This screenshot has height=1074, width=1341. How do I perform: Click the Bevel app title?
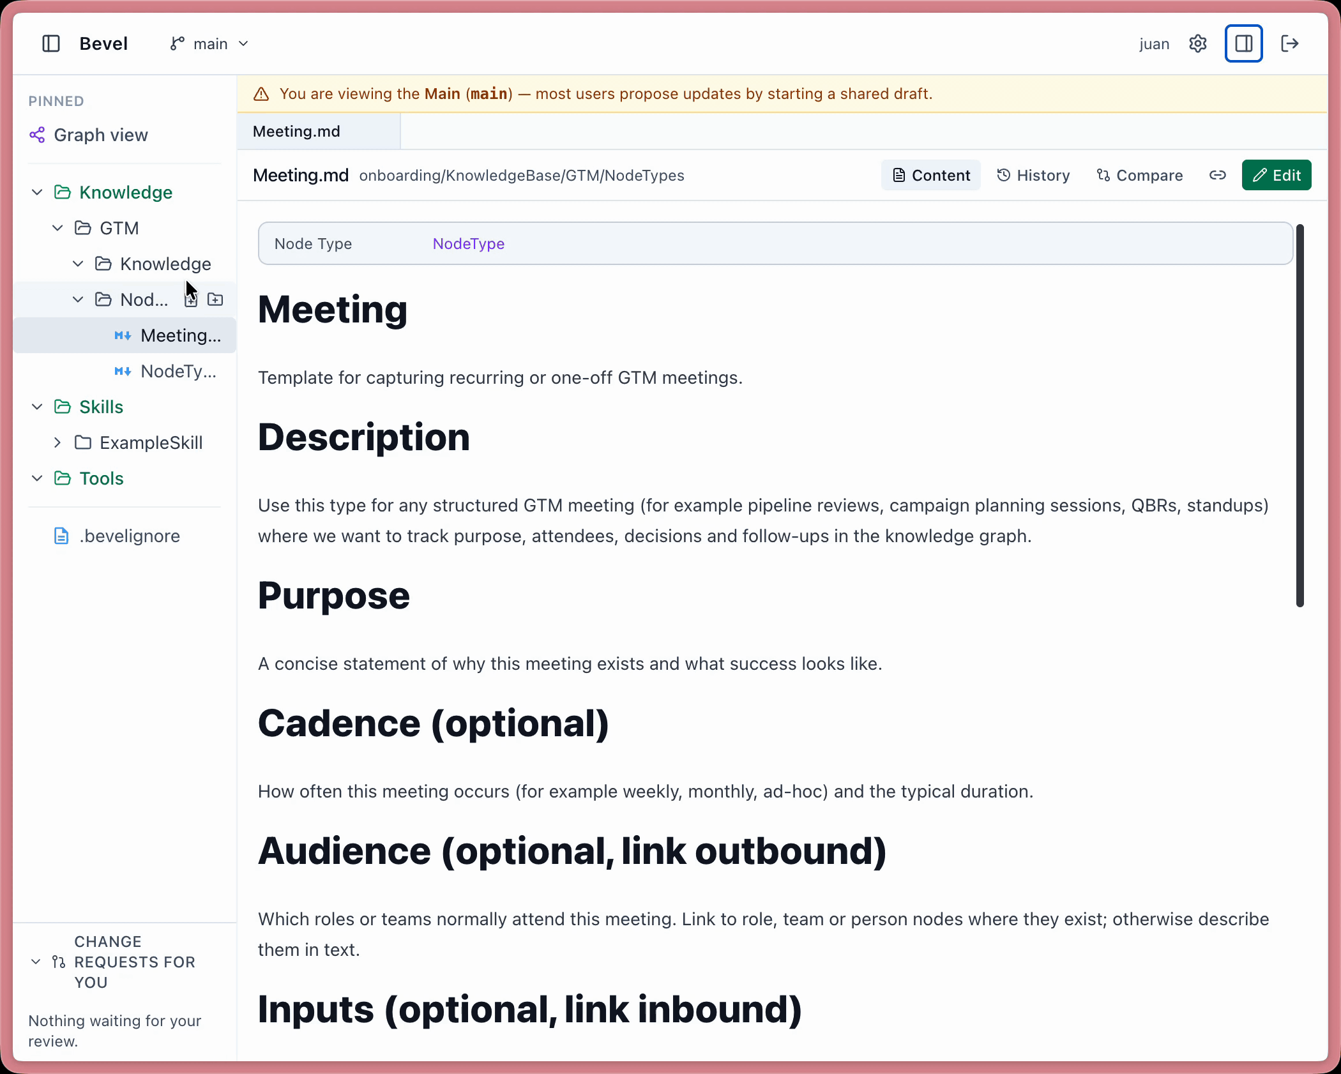tap(103, 43)
